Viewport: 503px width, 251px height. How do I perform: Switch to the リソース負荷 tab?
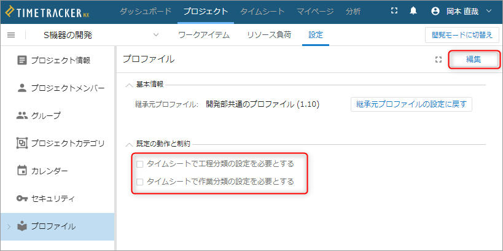pyautogui.click(x=269, y=35)
